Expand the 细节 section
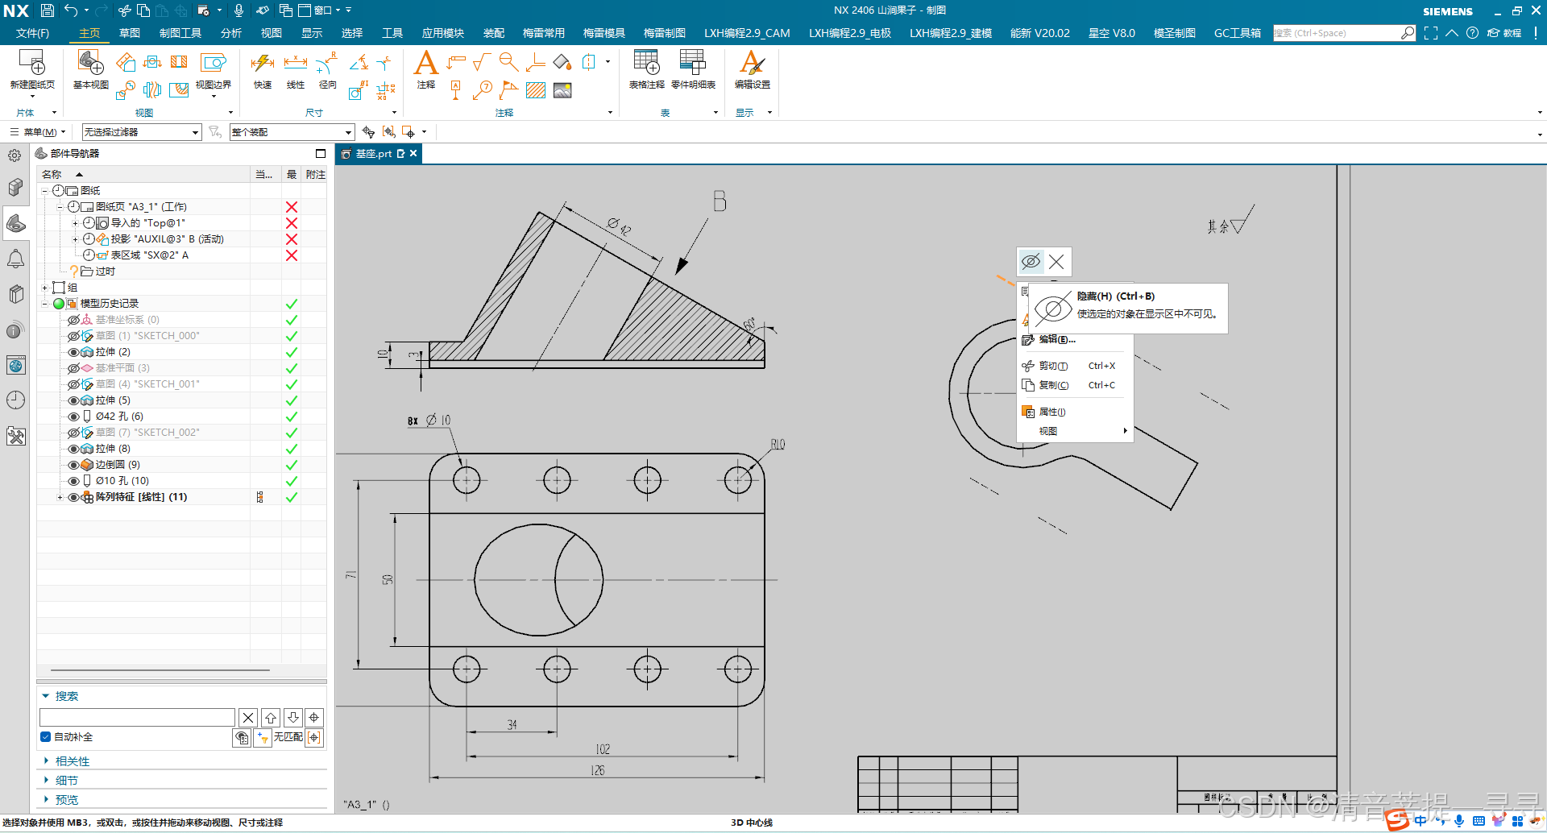The image size is (1547, 833). (47, 780)
